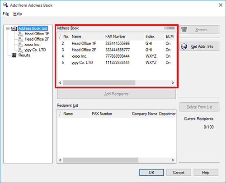Open the Help menu
Viewport: 226px width, 183px height.
point(18,14)
